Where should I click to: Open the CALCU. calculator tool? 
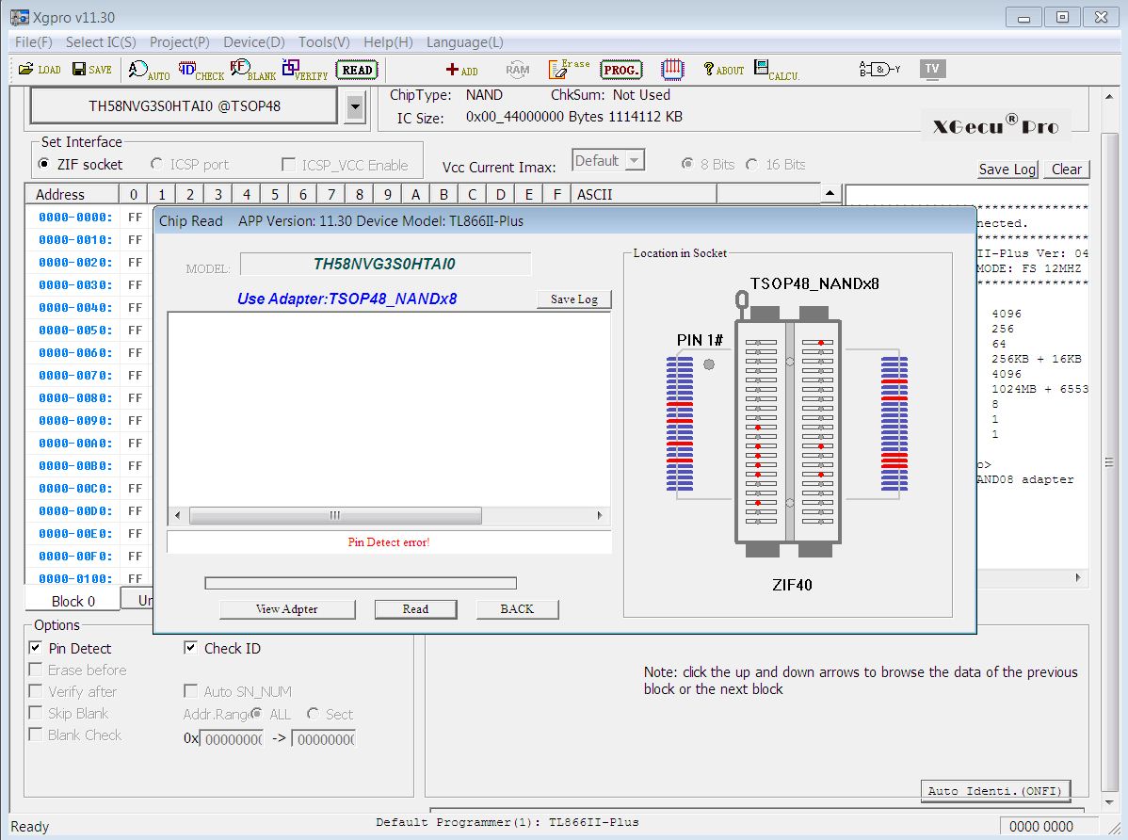coord(777,70)
